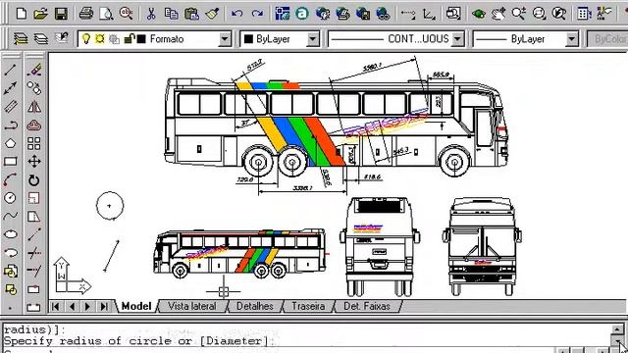The height and width of the screenshot is (353, 628).
Task: Print the drawing with printer icon
Action: (x=85, y=14)
